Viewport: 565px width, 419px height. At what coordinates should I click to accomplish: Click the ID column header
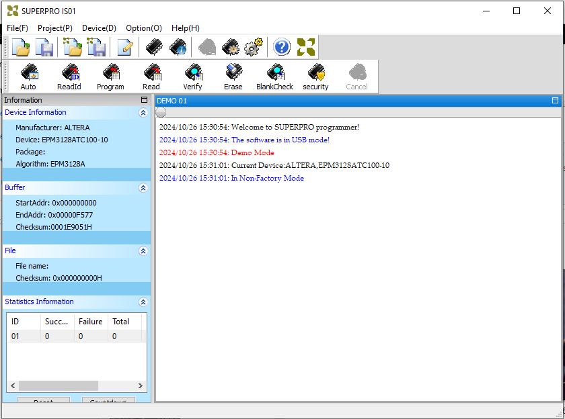pyautogui.click(x=24, y=321)
